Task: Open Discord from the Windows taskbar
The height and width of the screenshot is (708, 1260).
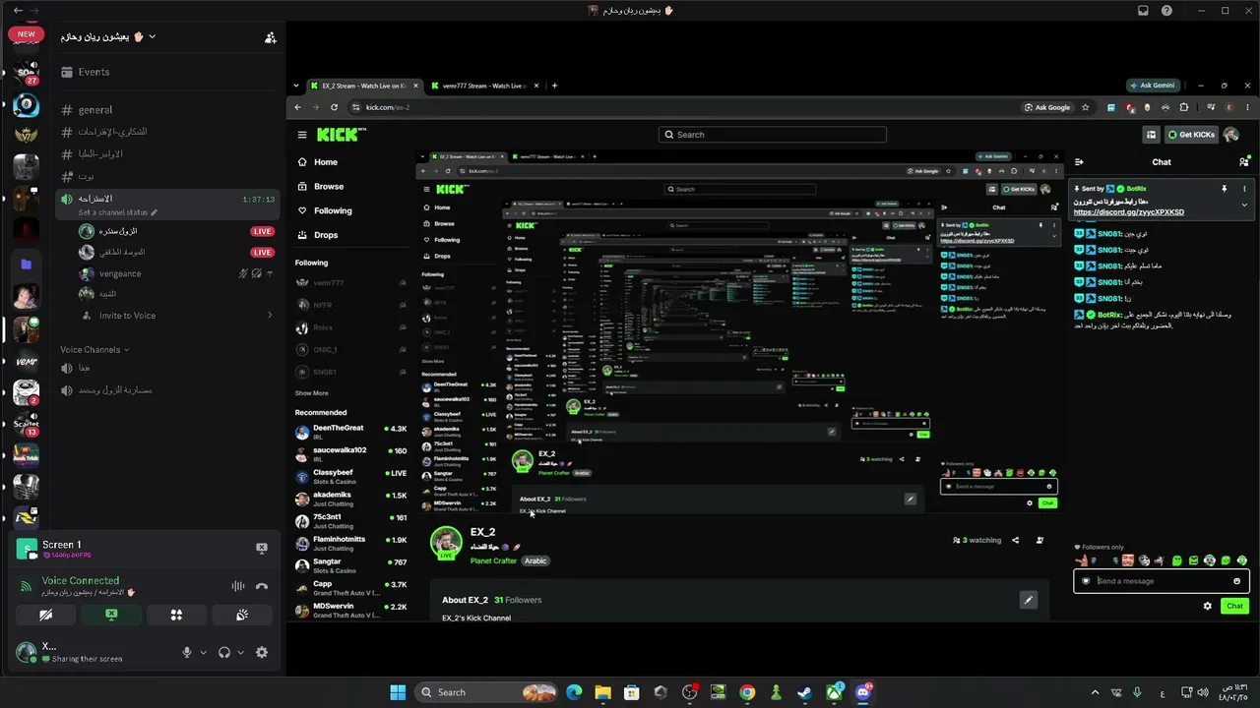Action: click(863, 692)
